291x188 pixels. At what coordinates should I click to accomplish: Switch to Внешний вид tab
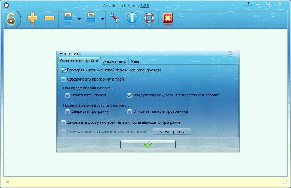coord(114,61)
